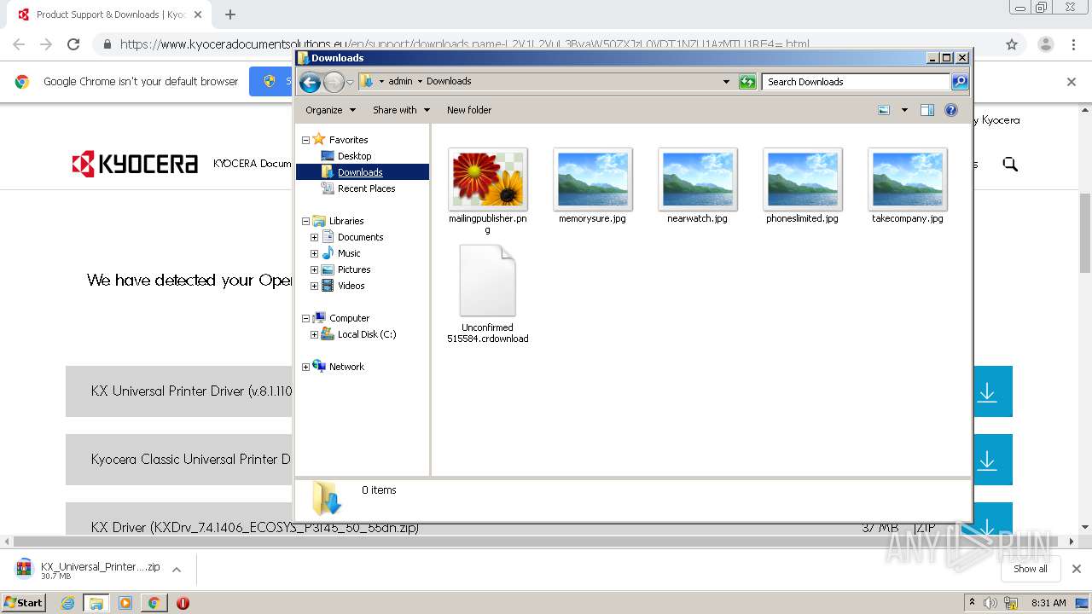Select the Music library item
Viewport: 1092px width, 614px height.
point(349,253)
